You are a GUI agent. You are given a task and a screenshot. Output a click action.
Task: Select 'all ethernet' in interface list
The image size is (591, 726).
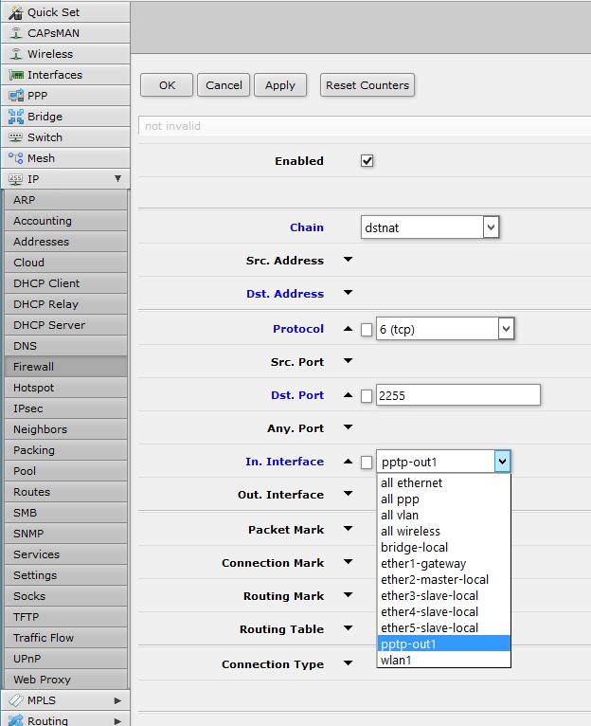pos(444,483)
